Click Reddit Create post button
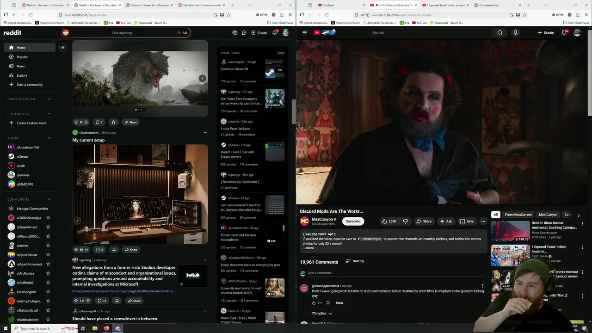 pyautogui.click(x=259, y=33)
